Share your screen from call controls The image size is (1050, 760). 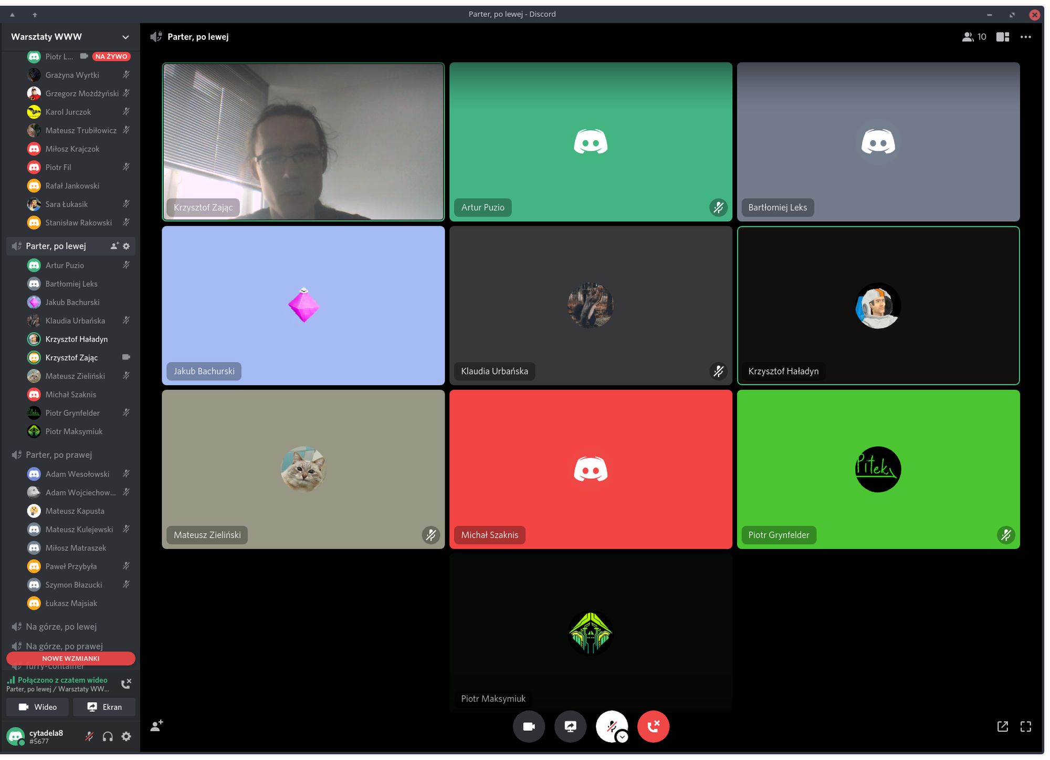point(570,727)
